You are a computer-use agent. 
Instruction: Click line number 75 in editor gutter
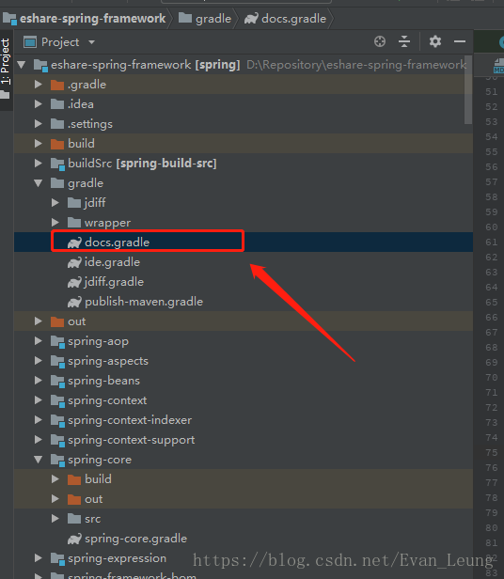[492, 453]
